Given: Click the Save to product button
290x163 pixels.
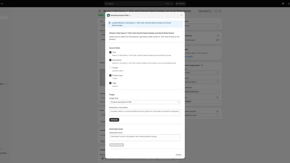Looking at the screenshot, I should 116,145.
